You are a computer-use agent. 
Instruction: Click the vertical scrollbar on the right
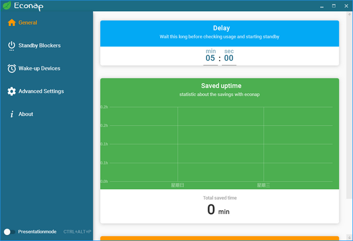(350, 118)
